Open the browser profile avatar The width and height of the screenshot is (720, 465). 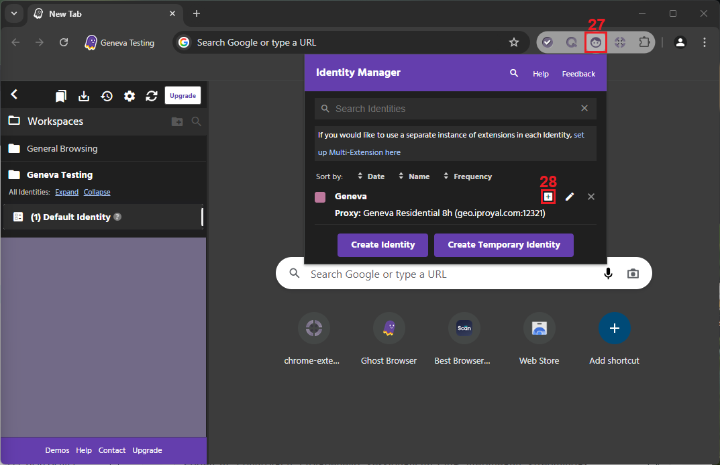pyautogui.click(x=680, y=42)
